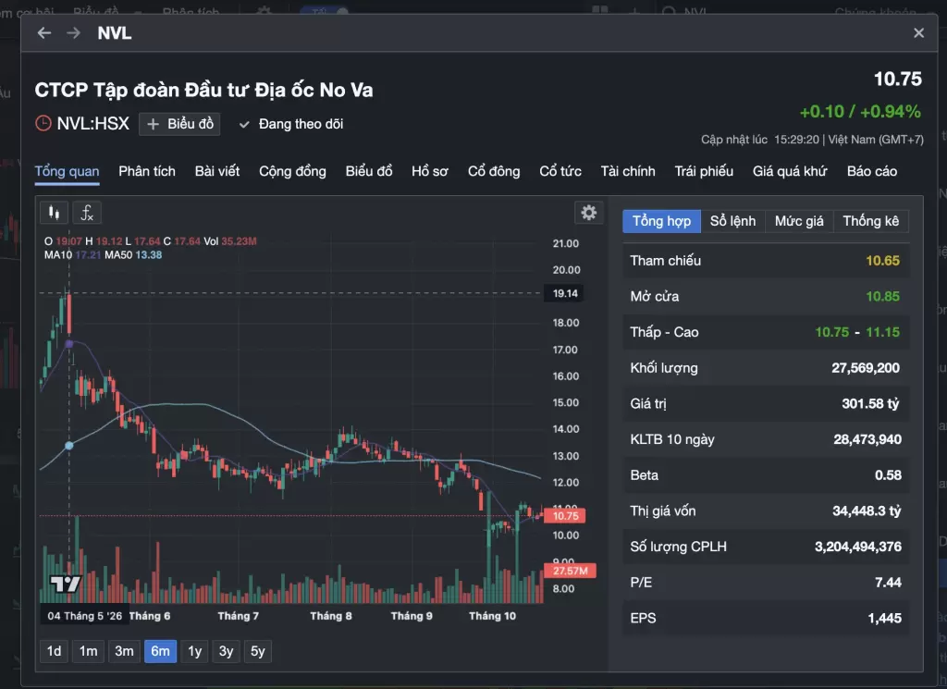Click the NVL:HSX ticker text

tap(93, 124)
